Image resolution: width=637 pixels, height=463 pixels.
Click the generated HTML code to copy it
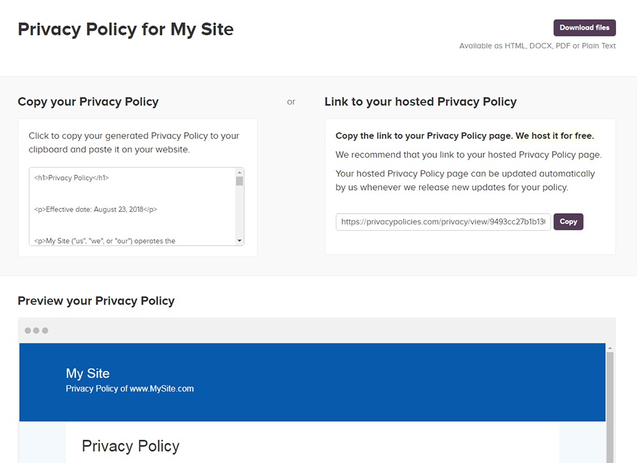[x=134, y=204]
